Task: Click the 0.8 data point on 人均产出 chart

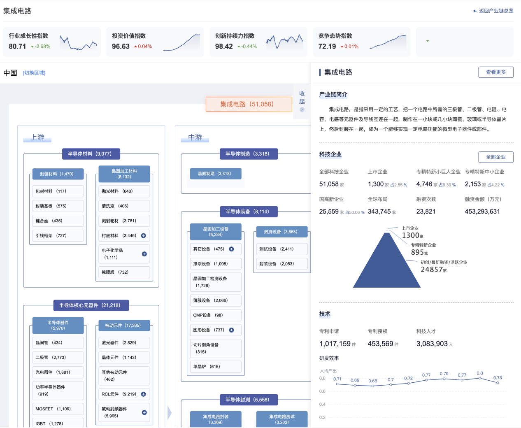Action: pyautogui.click(x=480, y=378)
